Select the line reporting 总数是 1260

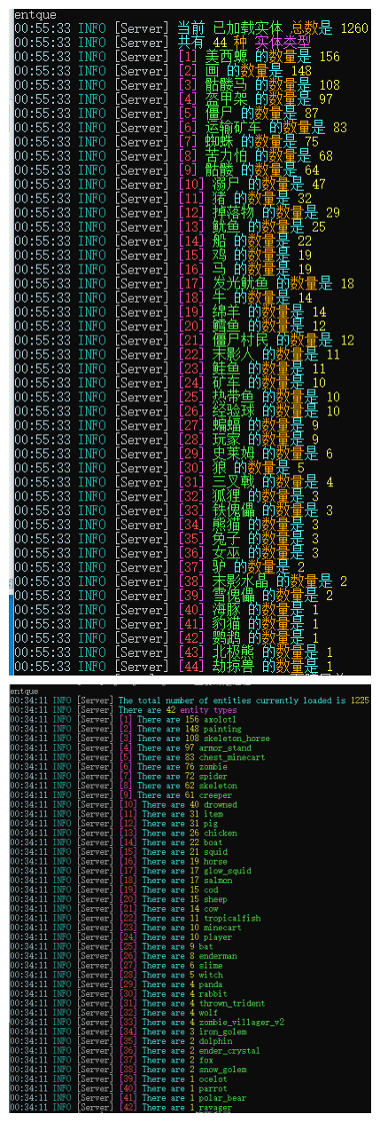tap(190, 28)
